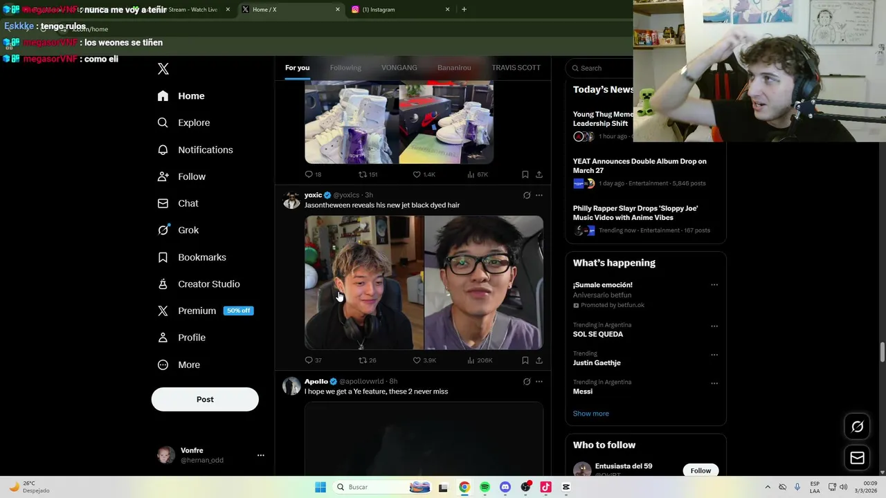Close the Home / X browser tab
The image size is (886, 498).
(338, 10)
